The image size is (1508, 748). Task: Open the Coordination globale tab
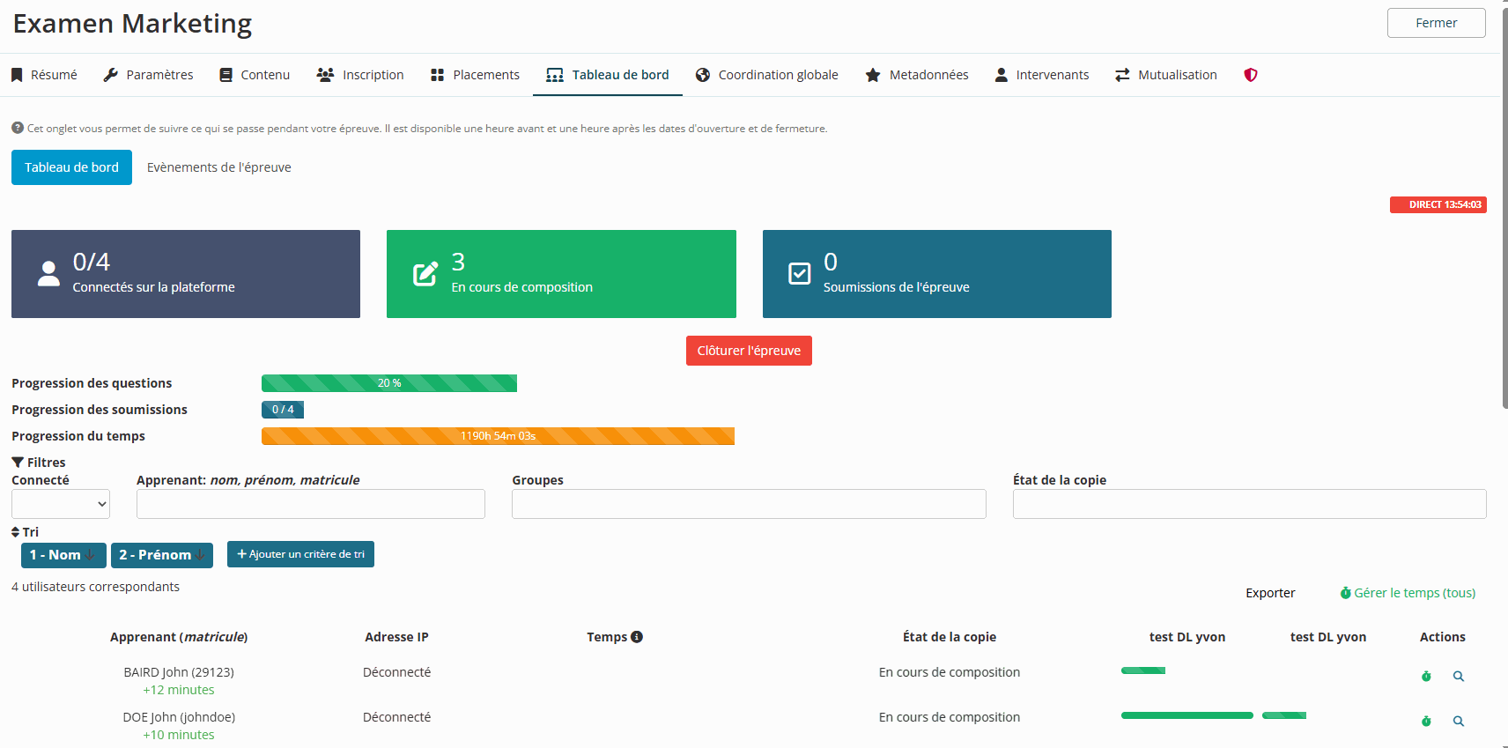click(x=766, y=75)
